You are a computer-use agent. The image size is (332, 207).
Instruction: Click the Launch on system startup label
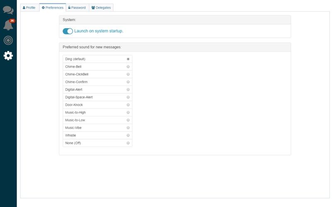[99, 31]
